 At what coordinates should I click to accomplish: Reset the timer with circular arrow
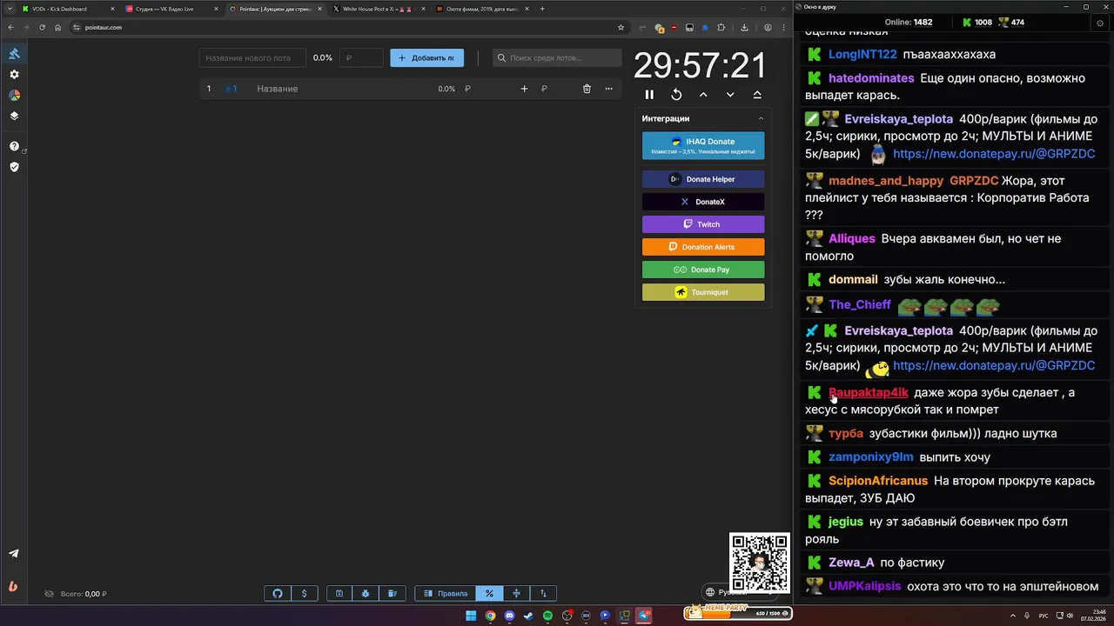pos(676,95)
